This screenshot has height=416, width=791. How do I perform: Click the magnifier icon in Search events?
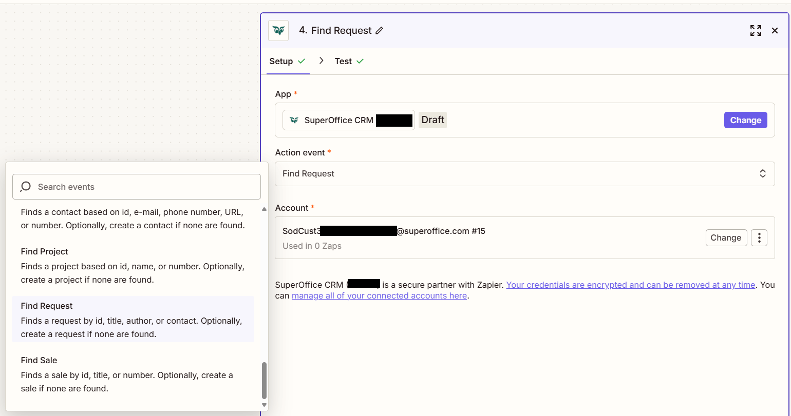click(x=25, y=187)
